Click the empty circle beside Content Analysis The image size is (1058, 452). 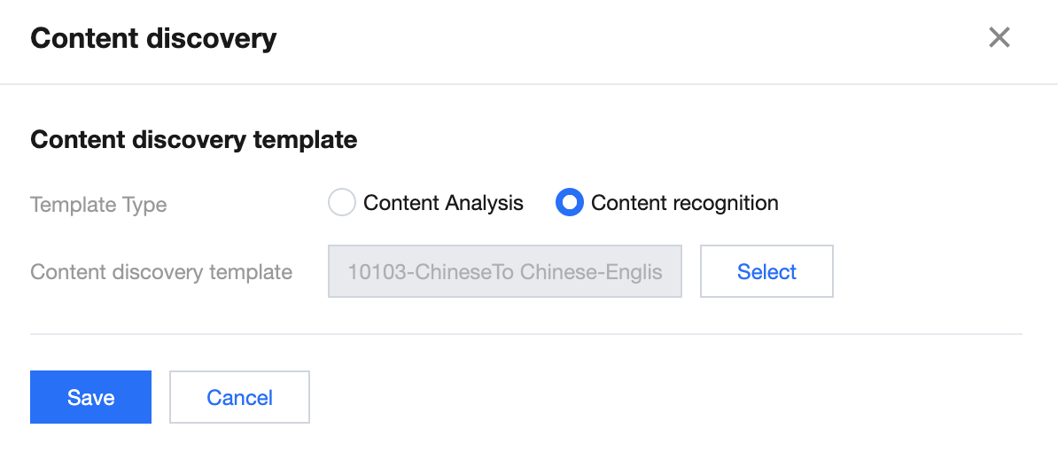(342, 203)
